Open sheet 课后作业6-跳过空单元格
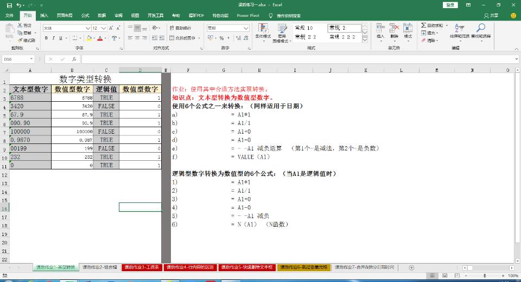521x282 pixels. (x=304, y=267)
